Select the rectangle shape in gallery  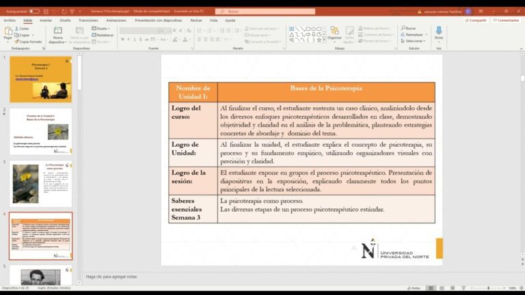click(x=308, y=29)
